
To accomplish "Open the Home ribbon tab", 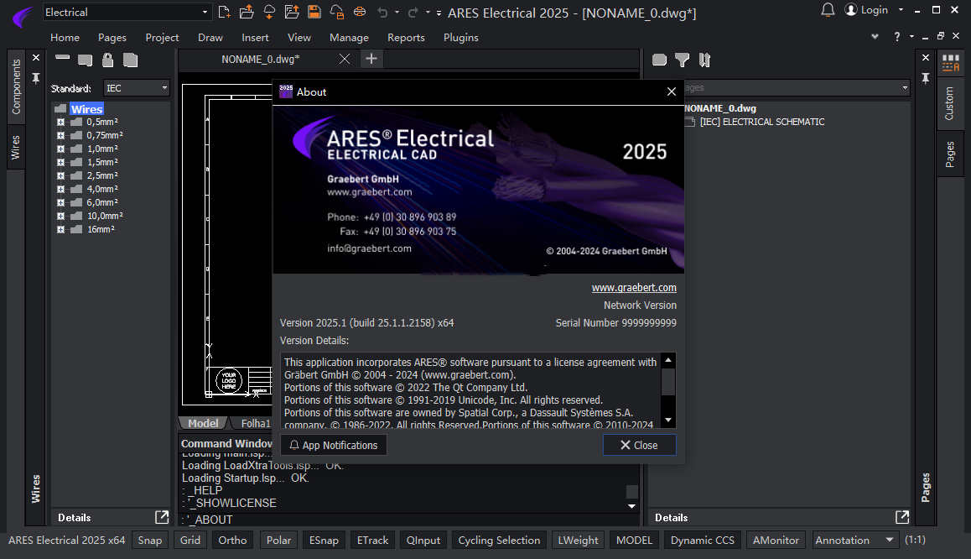I will (65, 37).
